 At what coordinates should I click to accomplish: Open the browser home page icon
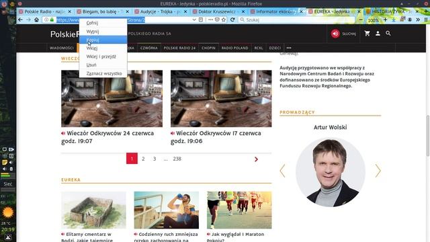click(36, 19)
